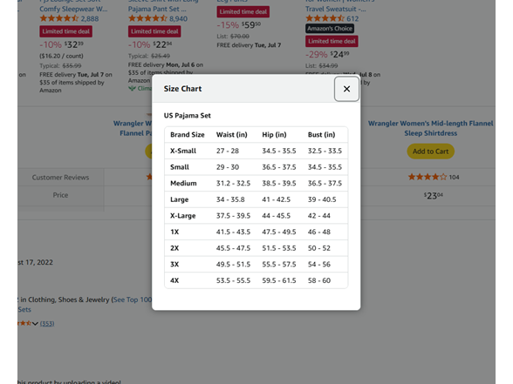513x384 pixels.
Task: Click the $23.04 price in comparison table
Action: click(433, 196)
